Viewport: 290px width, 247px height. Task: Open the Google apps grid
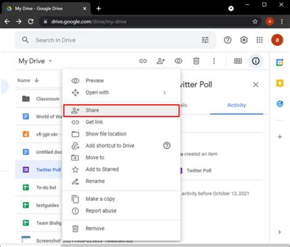(x=260, y=40)
